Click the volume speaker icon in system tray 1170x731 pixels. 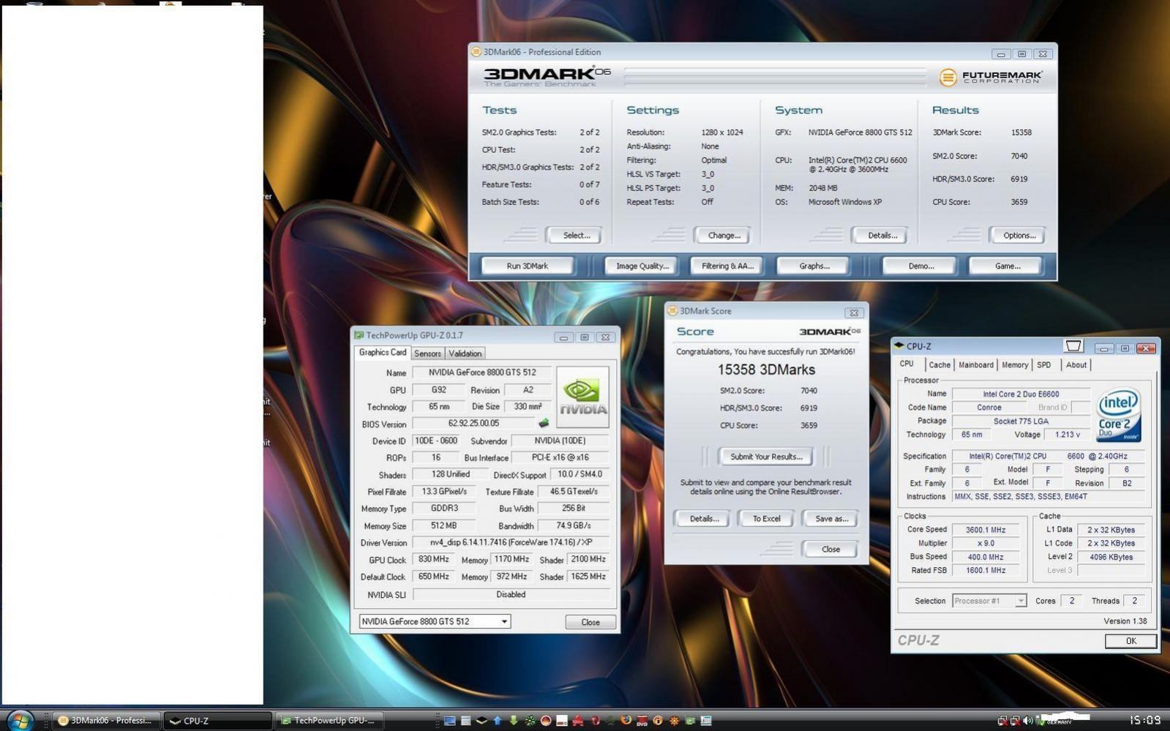[1027, 721]
